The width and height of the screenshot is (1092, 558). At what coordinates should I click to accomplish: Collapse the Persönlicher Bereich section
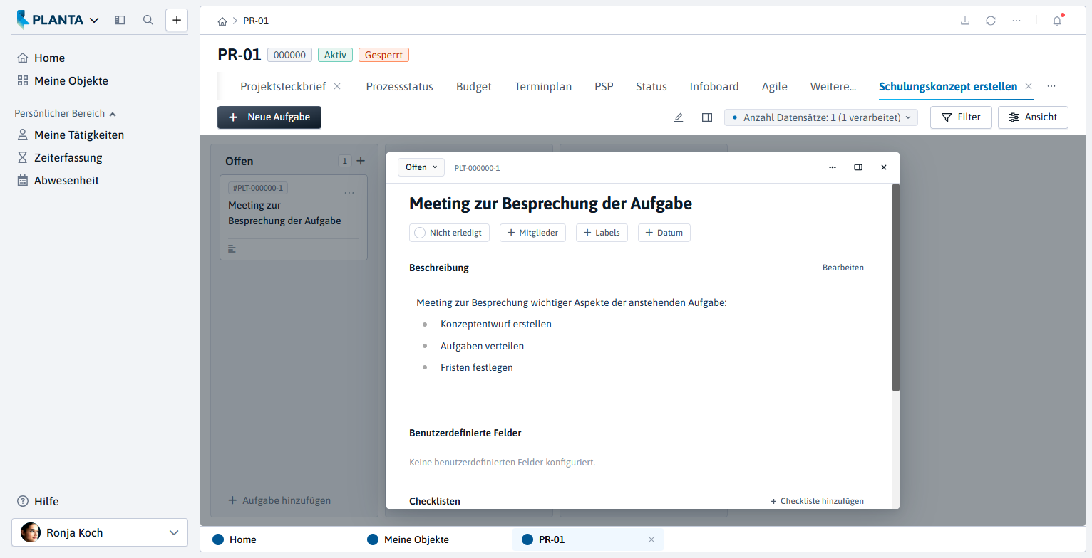pyautogui.click(x=66, y=113)
